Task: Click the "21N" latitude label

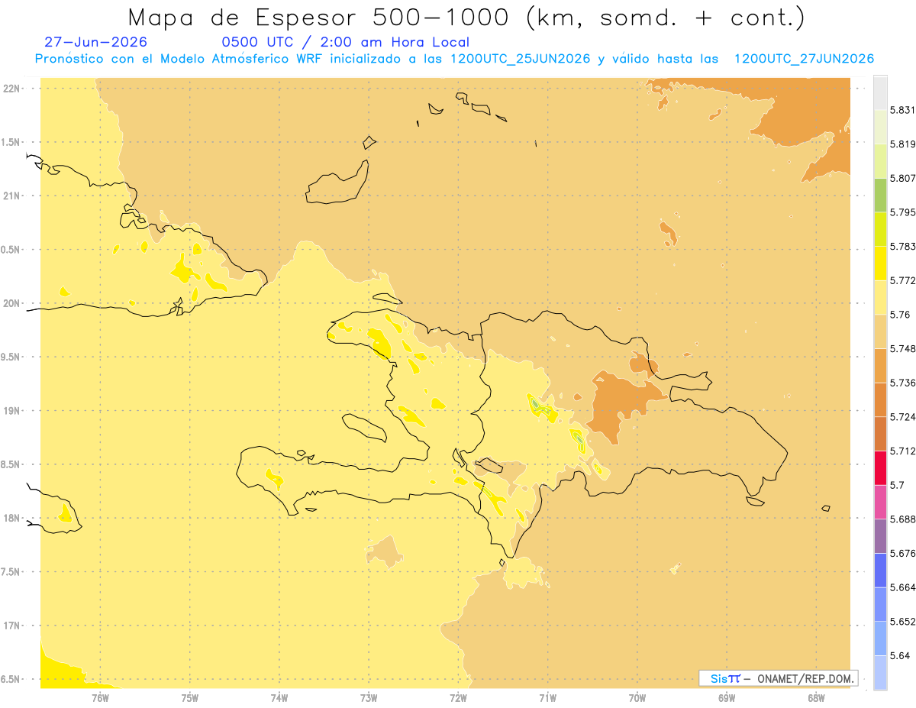Action: [11, 196]
